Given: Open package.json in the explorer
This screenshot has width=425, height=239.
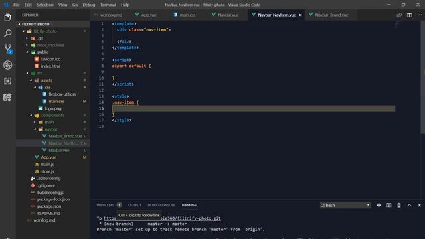Looking at the screenshot, I should click(49, 206).
